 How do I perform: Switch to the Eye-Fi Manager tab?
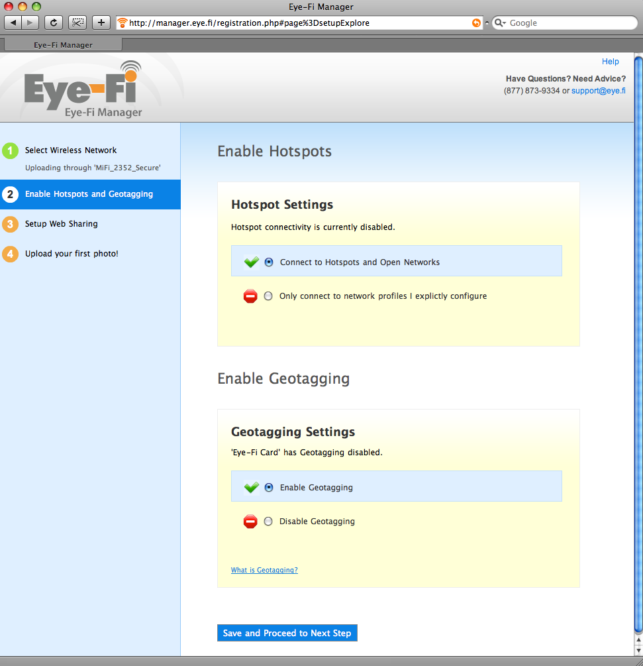[63, 44]
